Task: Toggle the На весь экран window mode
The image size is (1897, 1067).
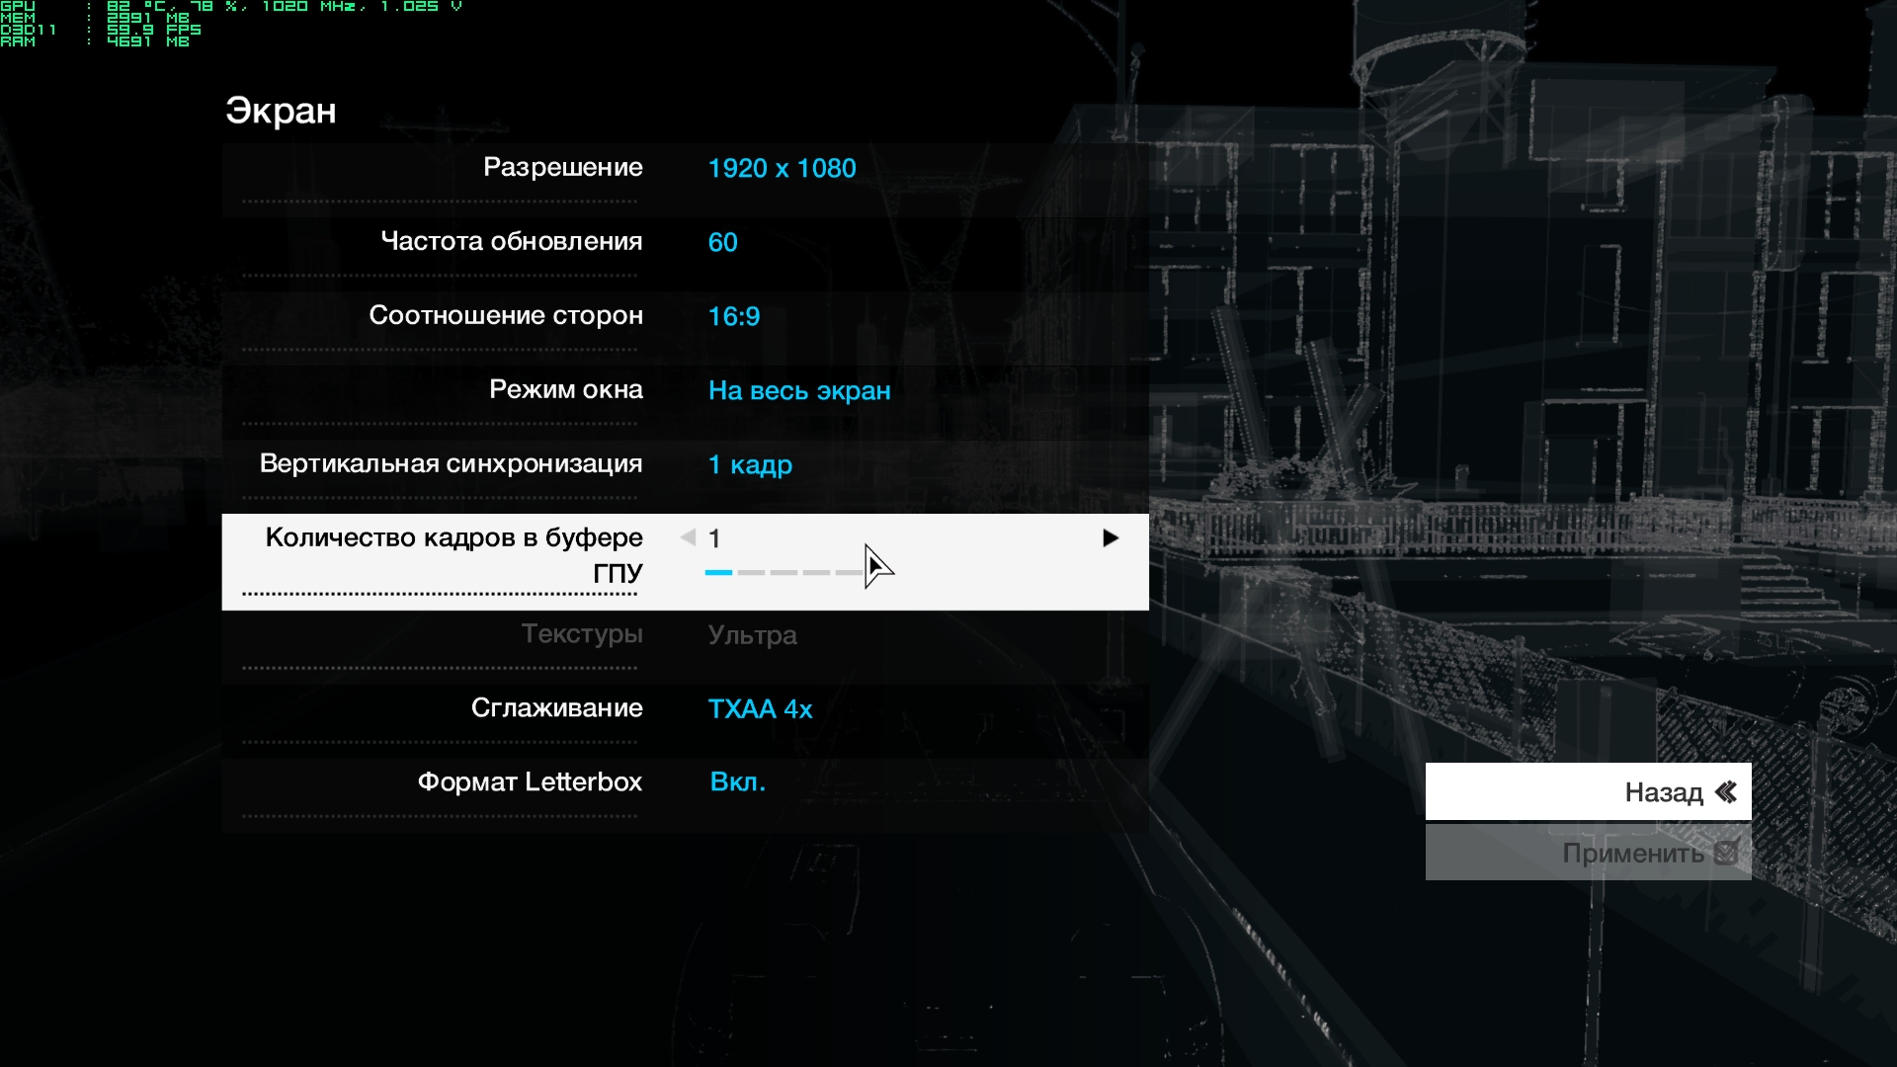Action: point(799,391)
